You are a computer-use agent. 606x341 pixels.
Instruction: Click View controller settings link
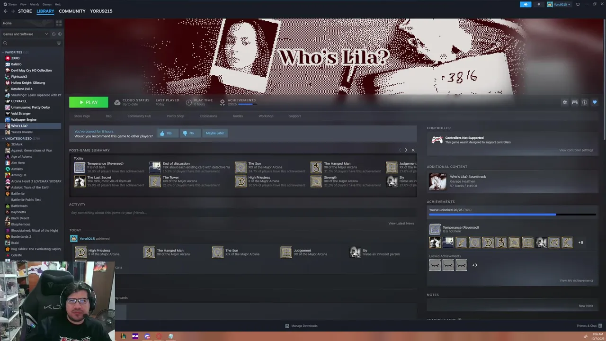576,150
